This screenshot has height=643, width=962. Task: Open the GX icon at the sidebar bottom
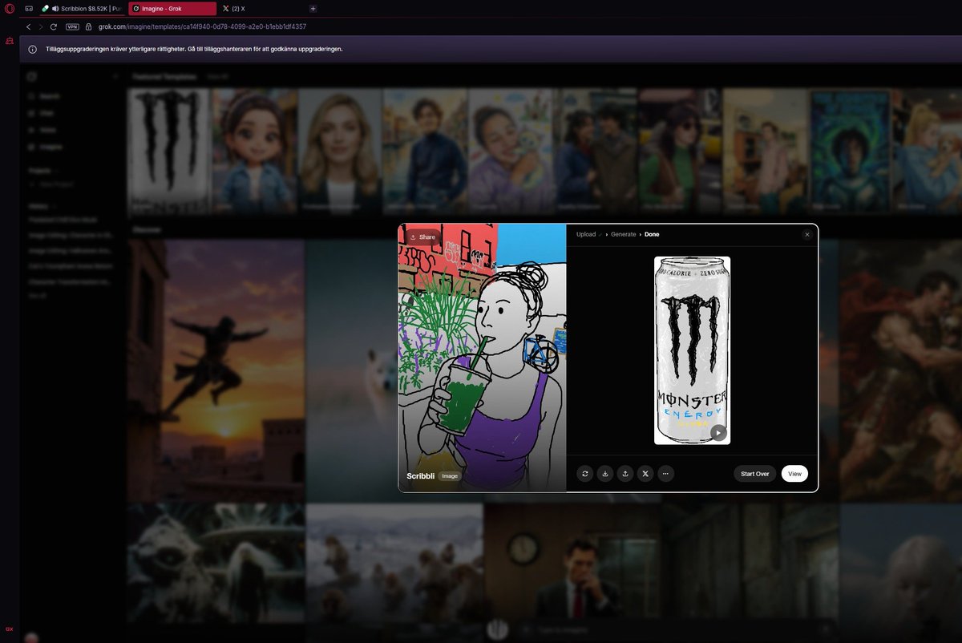click(10, 628)
